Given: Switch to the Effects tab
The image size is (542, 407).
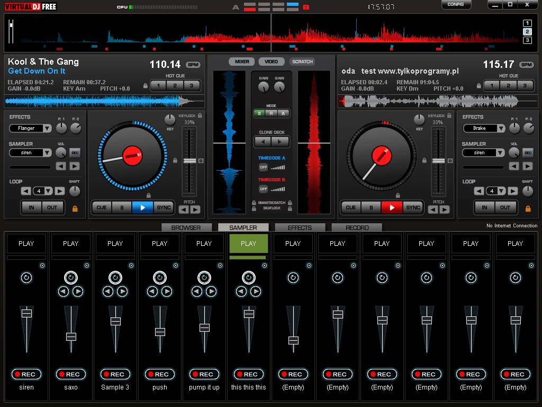Looking at the screenshot, I should point(300,227).
